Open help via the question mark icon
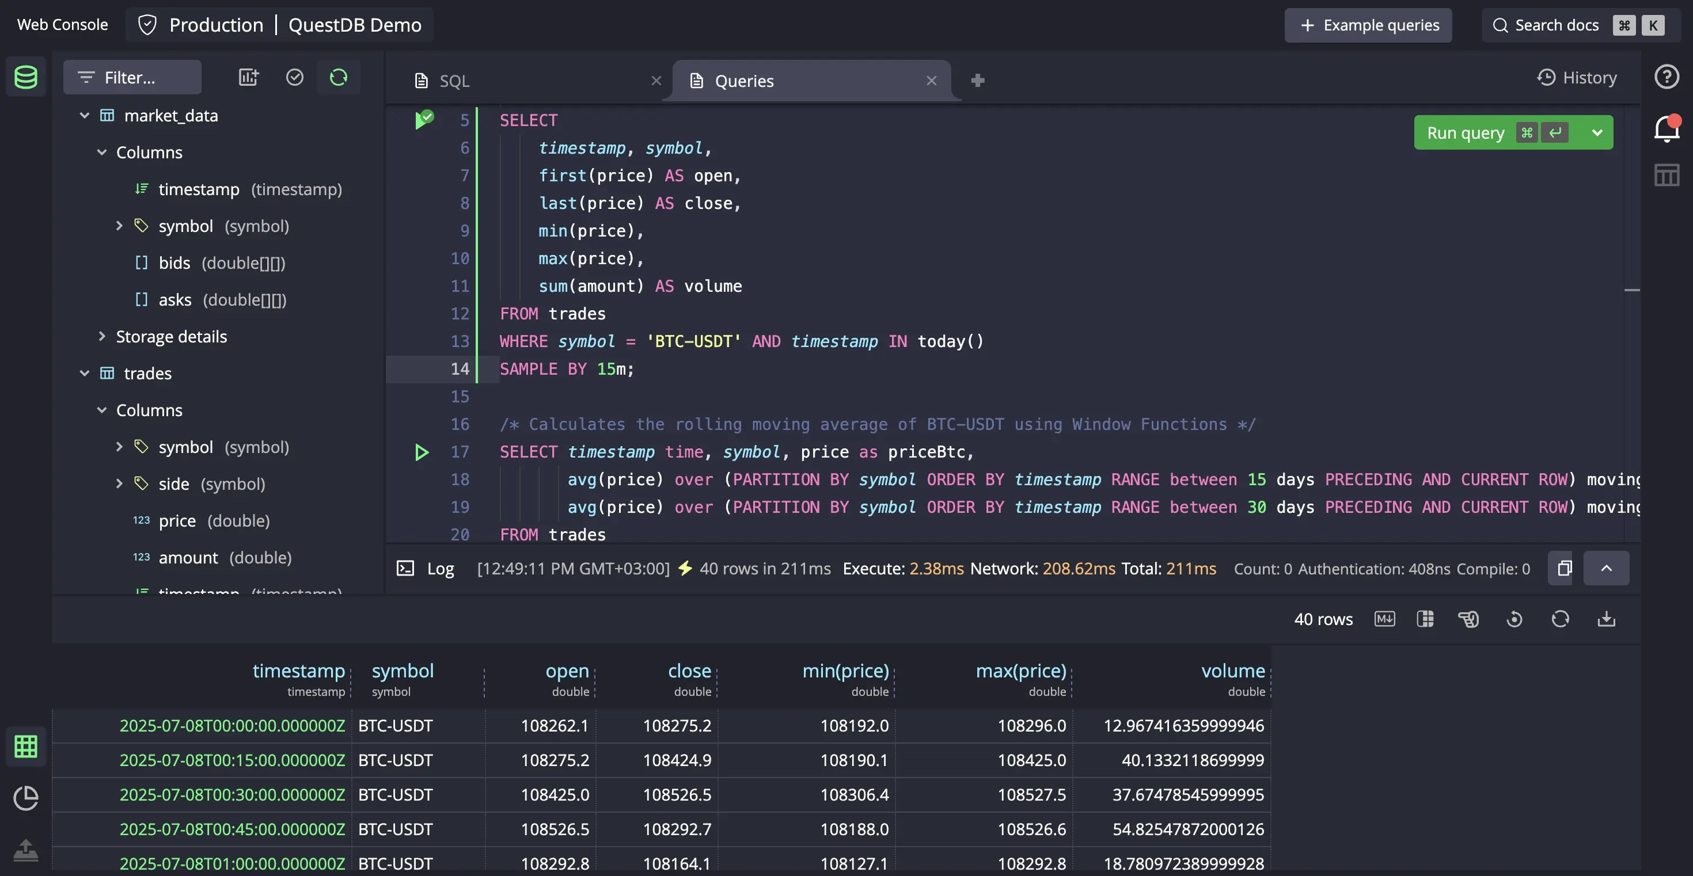Image resolution: width=1693 pixels, height=876 pixels. tap(1667, 77)
